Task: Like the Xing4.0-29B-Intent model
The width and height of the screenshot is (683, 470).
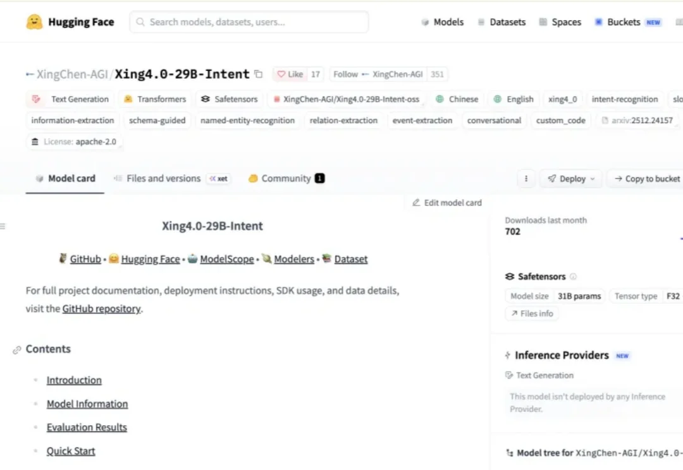Action: pyautogui.click(x=290, y=75)
